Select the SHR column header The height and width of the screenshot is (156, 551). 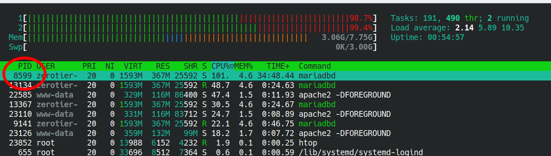pyautogui.click(x=190, y=66)
